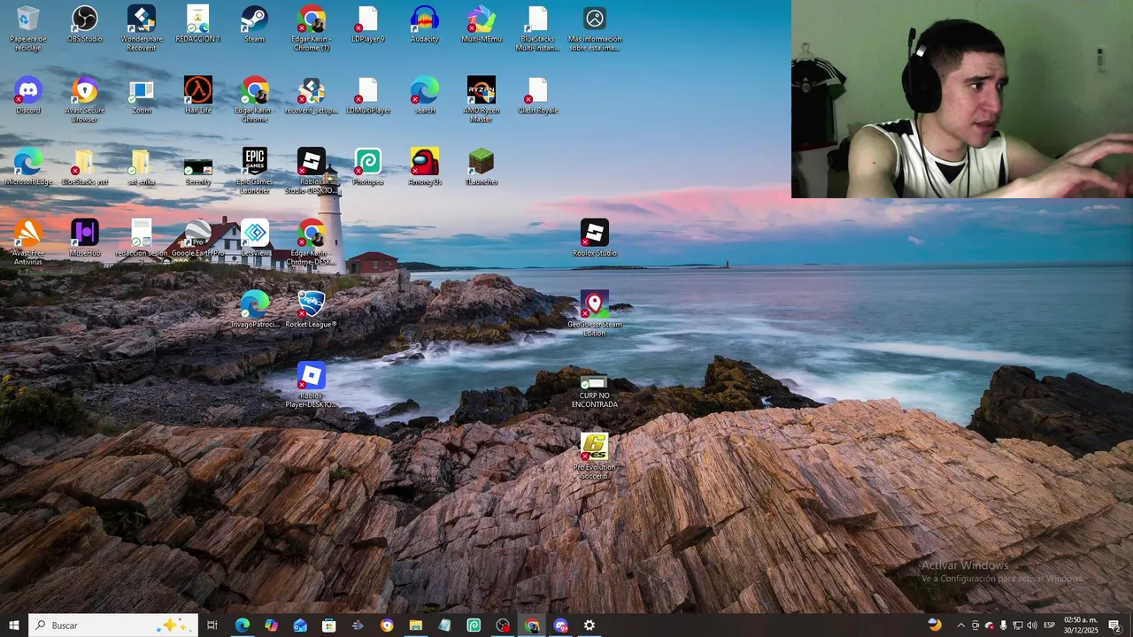The image size is (1133, 637).
Task: Open the Discord desktop icon
Action: (28, 96)
